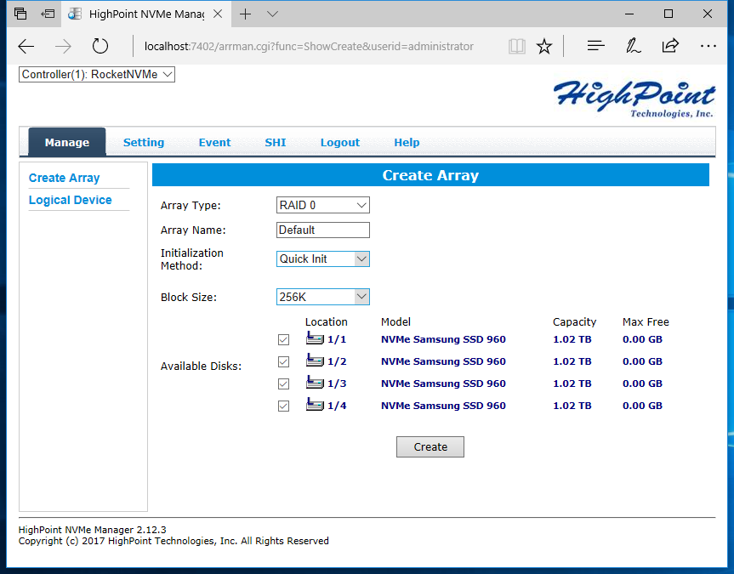The image size is (734, 574).
Task: Open the Create Array sidebar link
Action: click(x=64, y=178)
